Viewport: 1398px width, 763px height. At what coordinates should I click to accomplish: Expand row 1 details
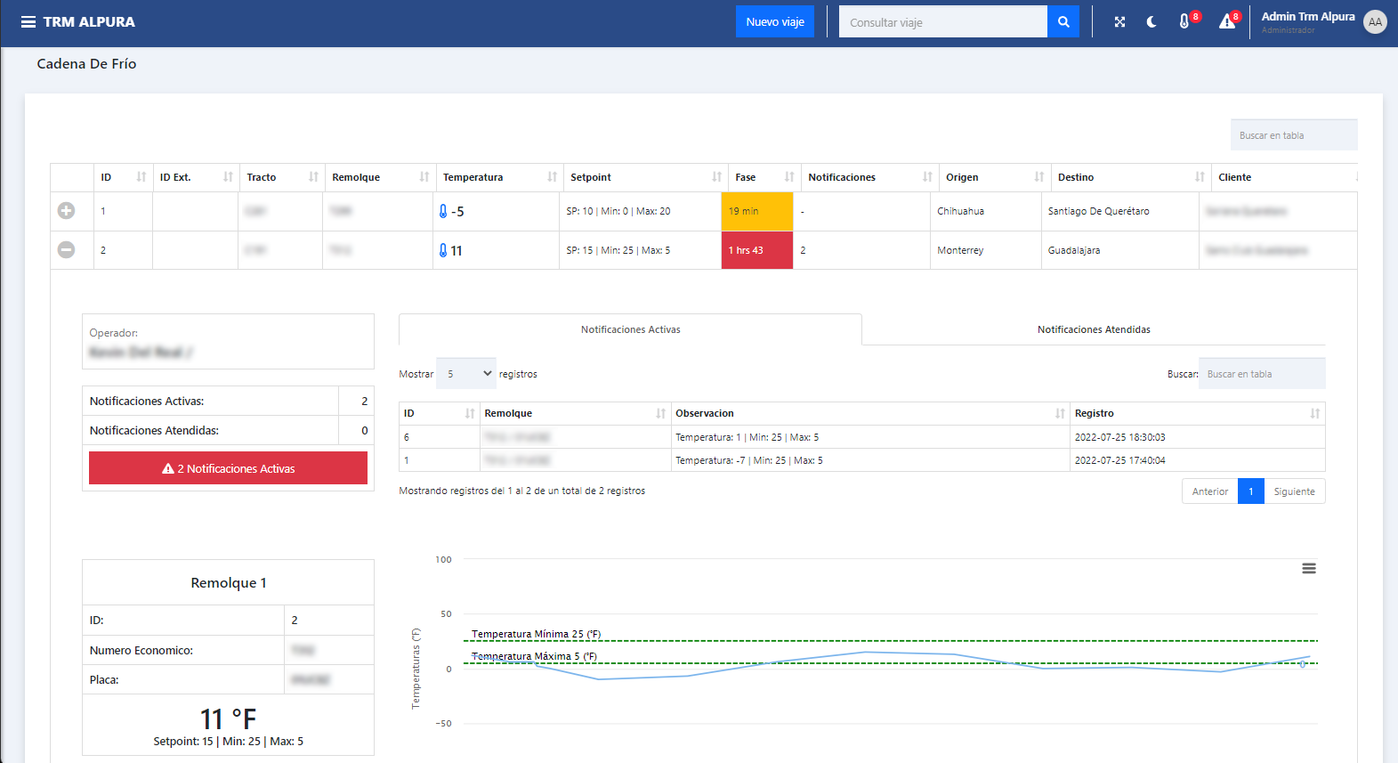tap(66, 211)
